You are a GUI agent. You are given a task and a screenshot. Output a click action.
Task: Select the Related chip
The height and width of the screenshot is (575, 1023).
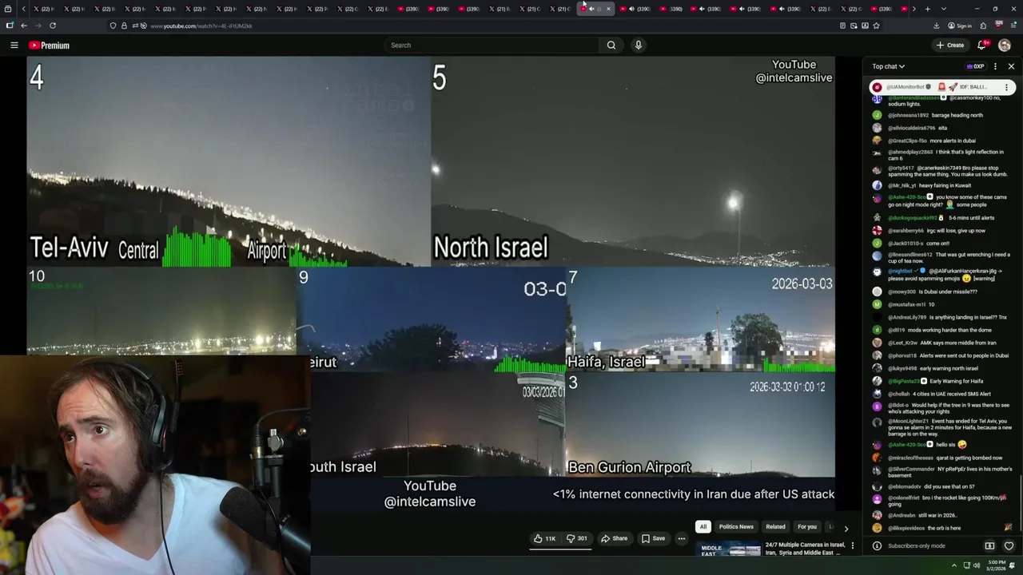click(x=775, y=527)
